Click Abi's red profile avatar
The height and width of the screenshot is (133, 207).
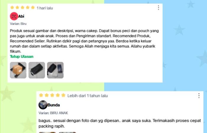[14, 16]
